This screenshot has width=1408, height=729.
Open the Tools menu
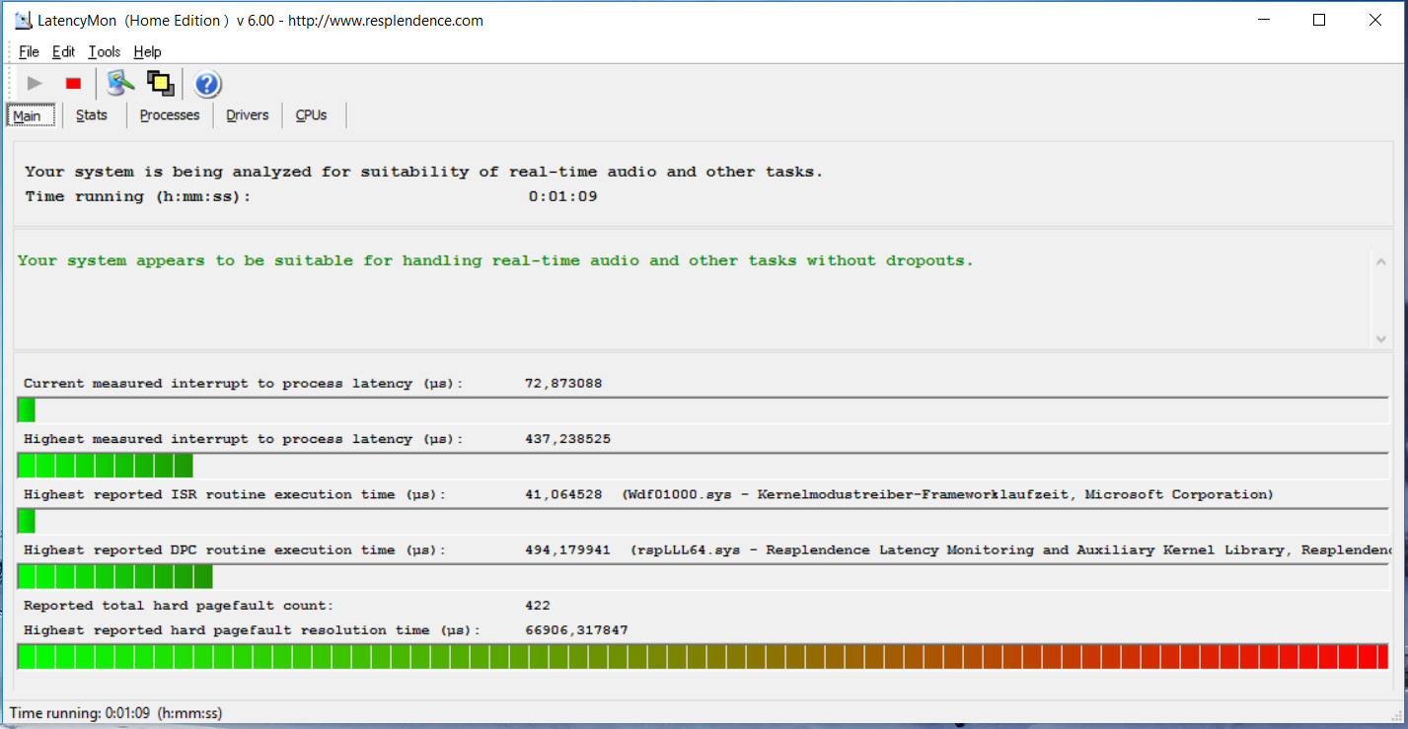coord(104,51)
